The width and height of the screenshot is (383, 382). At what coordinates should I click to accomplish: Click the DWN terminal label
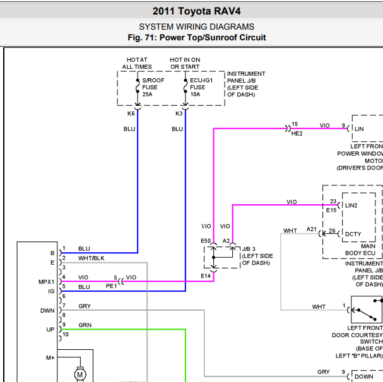point(47,311)
